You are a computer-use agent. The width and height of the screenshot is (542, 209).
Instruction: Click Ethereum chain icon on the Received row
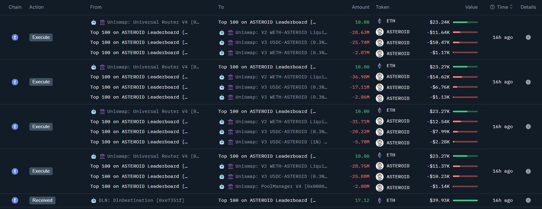(x=15, y=200)
